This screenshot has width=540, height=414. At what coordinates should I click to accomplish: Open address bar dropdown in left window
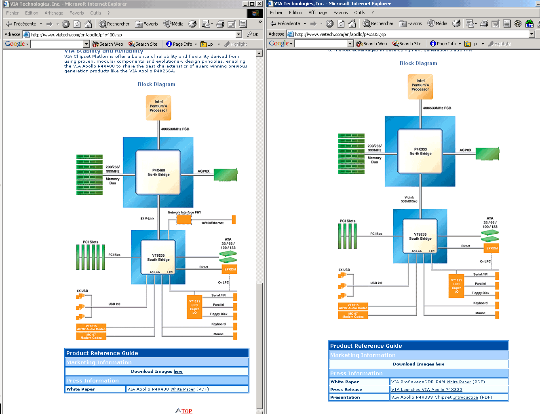click(x=238, y=34)
